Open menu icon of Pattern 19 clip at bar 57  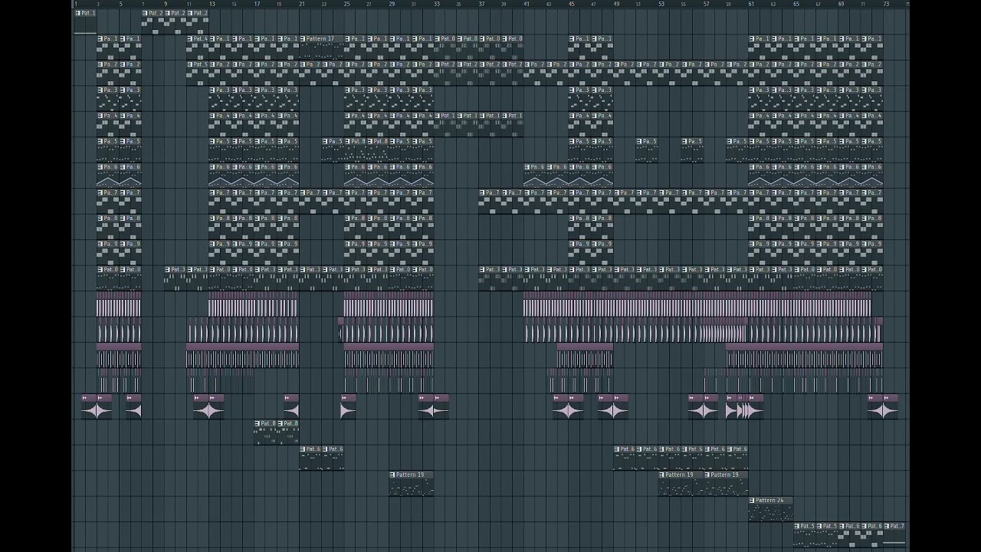[x=707, y=475]
